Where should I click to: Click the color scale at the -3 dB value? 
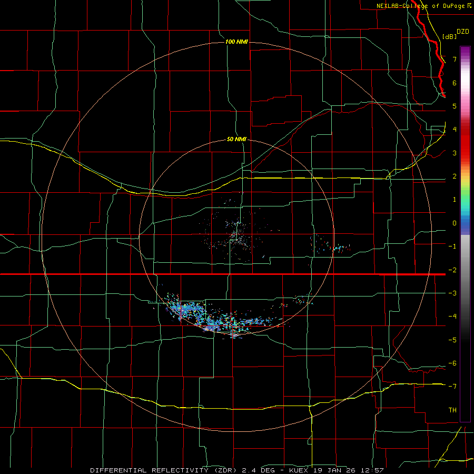pyautogui.click(x=465, y=293)
